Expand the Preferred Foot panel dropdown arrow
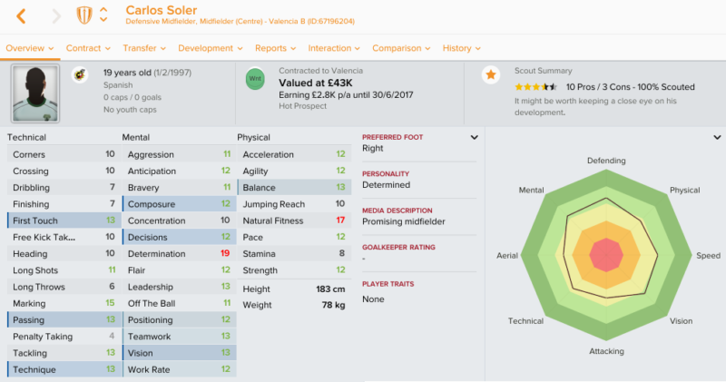Image resolution: width=726 pixels, height=382 pixels. tap(474, 138)
